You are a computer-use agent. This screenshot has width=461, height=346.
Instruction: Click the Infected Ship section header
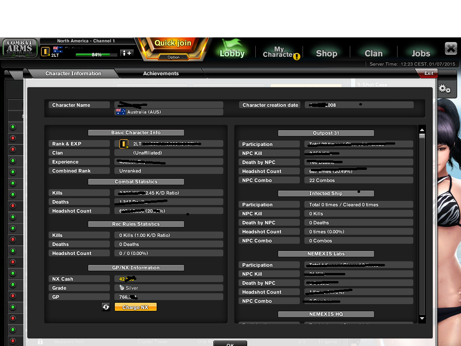click(x=326, y=193)
